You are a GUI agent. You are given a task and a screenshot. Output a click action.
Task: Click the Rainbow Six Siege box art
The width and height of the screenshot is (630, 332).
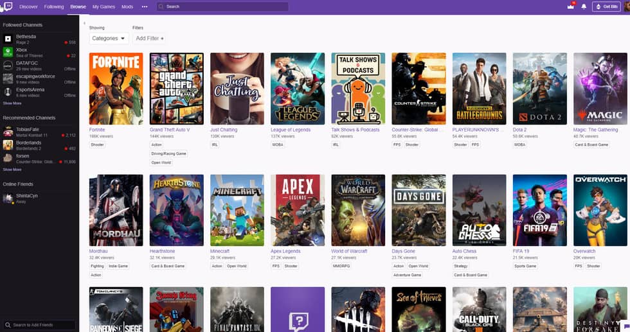click(x=116, y=310)
